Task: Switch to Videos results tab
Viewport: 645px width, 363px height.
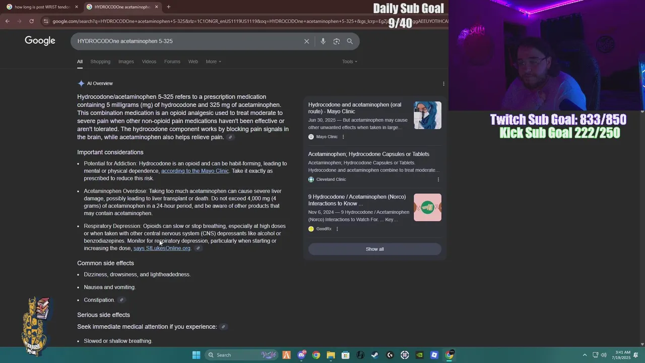Action: click(149, 62)
